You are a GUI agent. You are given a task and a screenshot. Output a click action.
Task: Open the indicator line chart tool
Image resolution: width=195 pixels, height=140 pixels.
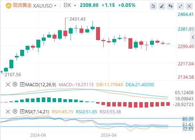point(153,6)
